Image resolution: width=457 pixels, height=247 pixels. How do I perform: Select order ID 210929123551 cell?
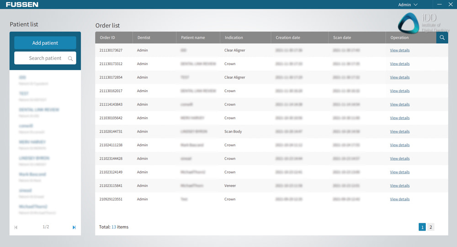coord(111,199)
